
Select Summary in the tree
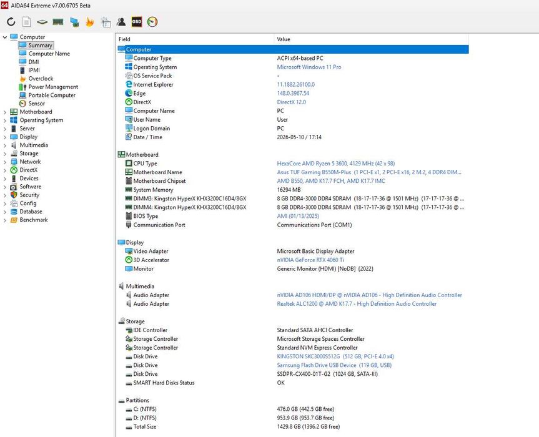pyautogui.click(x=40, y=45)
